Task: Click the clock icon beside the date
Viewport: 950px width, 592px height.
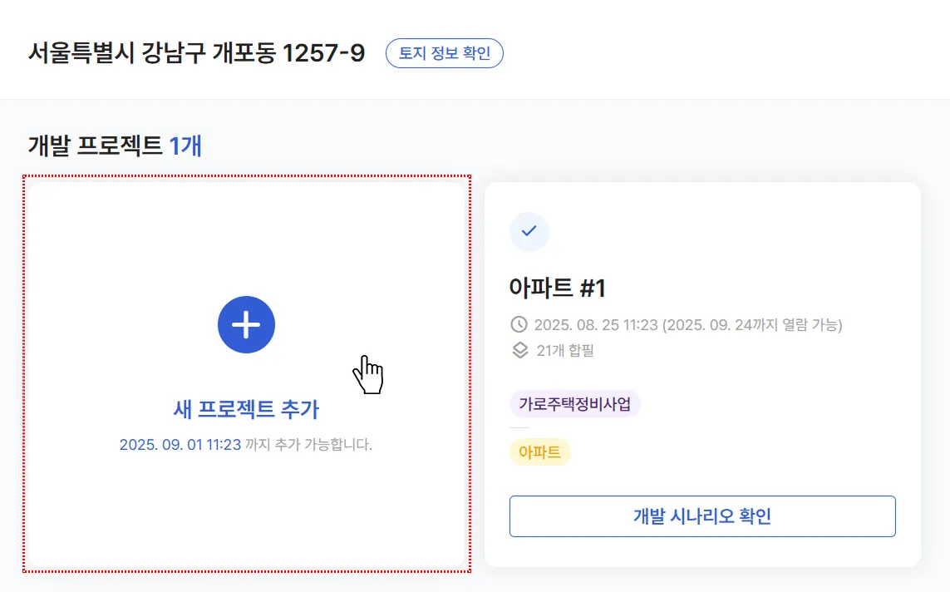Action: (519, 324)
